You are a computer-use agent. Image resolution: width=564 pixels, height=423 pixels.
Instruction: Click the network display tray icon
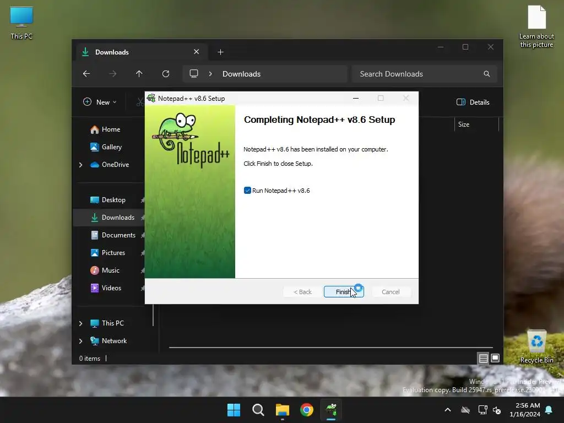(482, 410)
